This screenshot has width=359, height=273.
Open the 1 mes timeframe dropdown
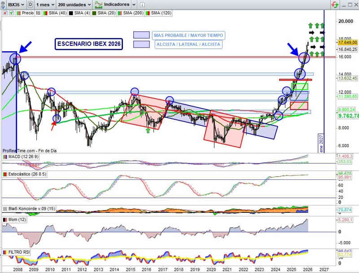pos(46,4)
